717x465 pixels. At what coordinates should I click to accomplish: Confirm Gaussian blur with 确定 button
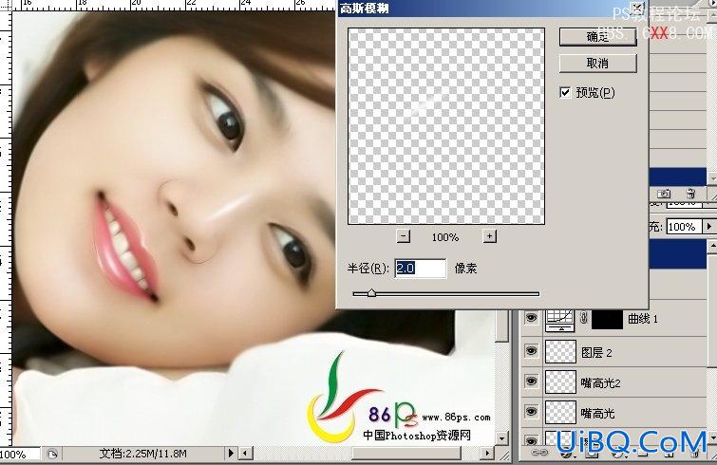coord(597,37)
